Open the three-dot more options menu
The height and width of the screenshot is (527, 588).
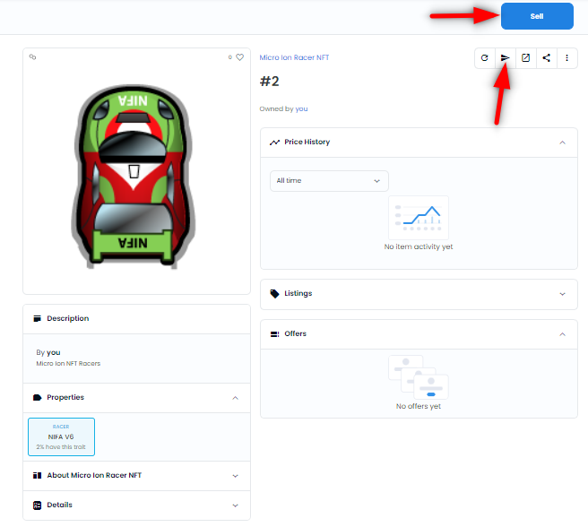566,58
